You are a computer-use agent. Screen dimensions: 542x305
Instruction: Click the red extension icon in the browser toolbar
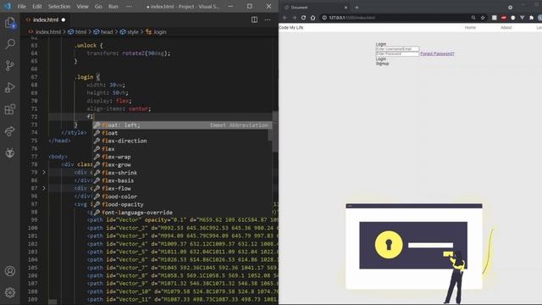click(504, 18)
